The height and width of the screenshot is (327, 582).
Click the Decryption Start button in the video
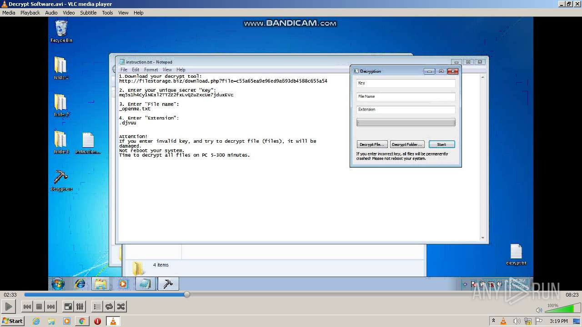coord(442,144)
